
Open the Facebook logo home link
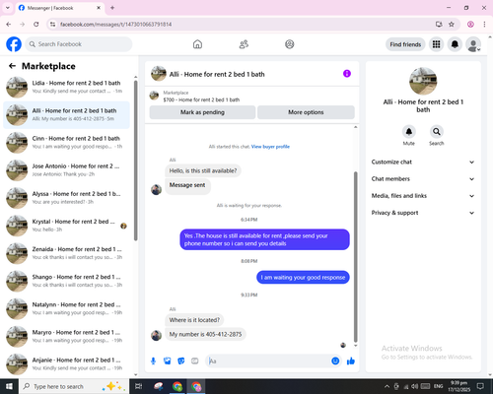point(14,44)
